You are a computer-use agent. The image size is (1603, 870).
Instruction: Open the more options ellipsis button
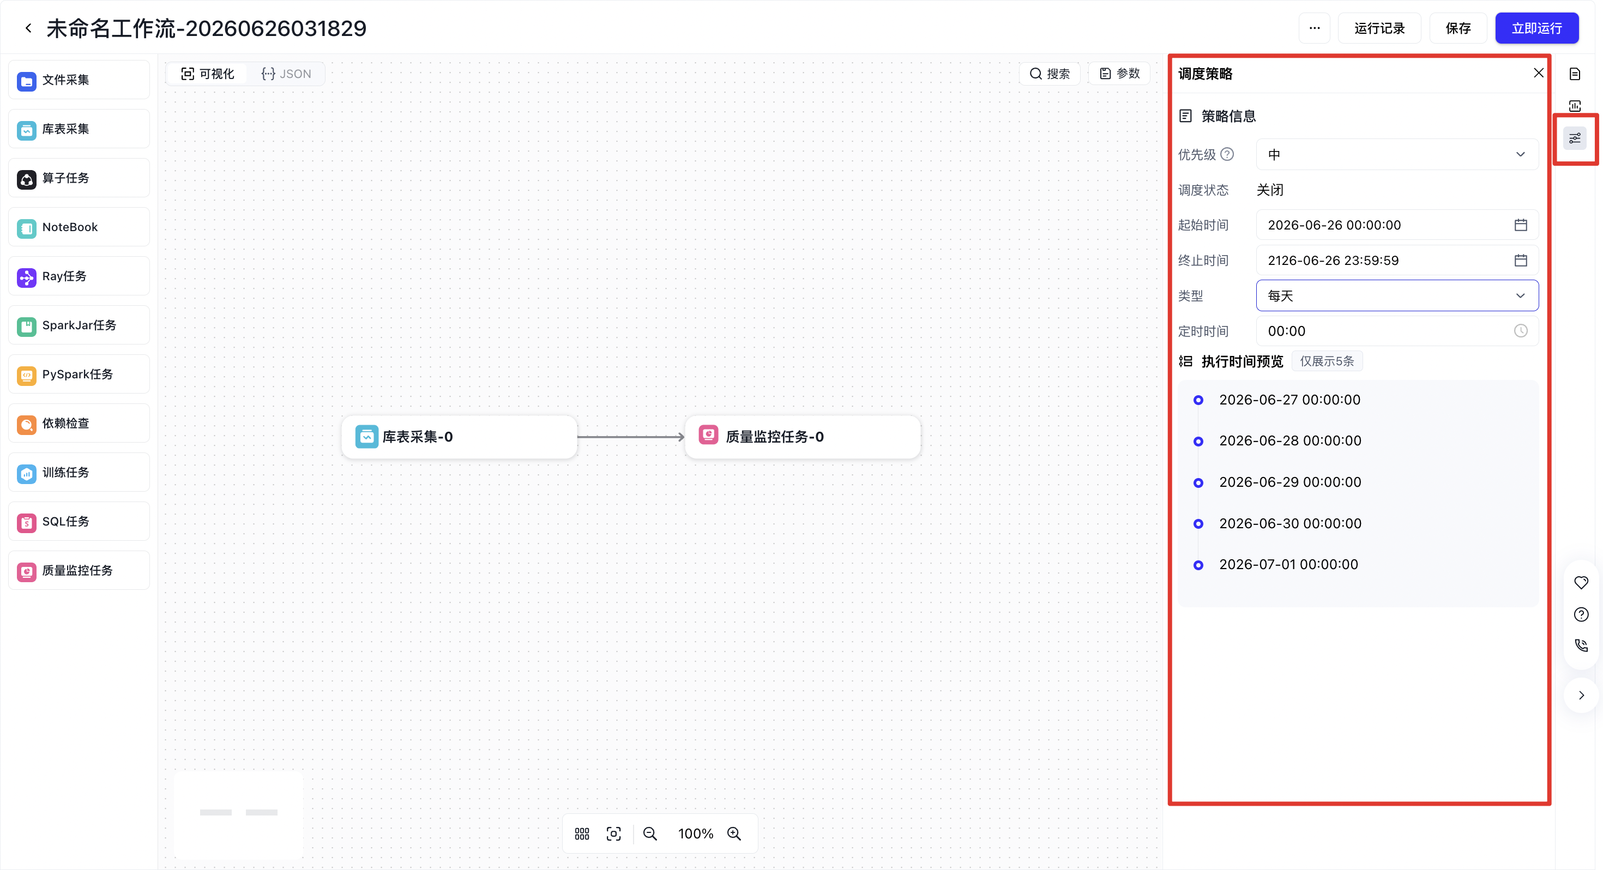[1314, 28]
